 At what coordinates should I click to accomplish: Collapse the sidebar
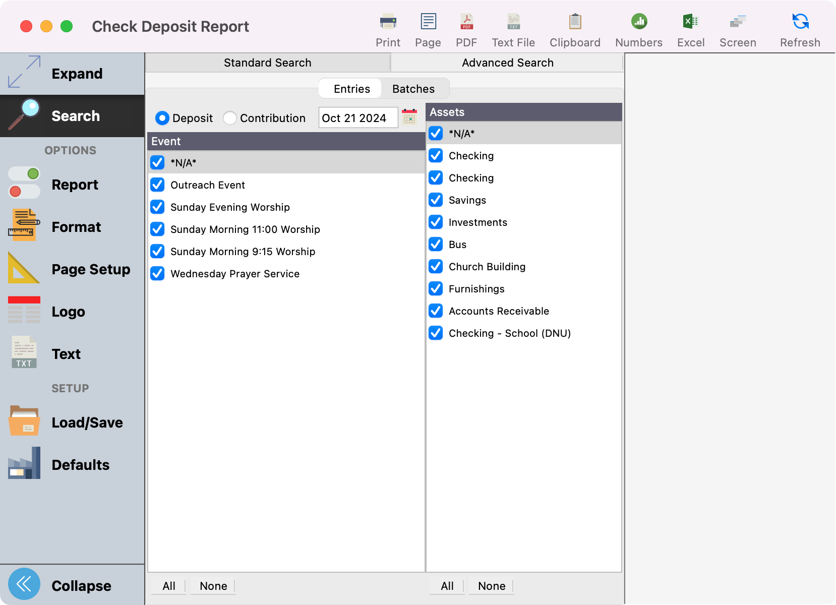click(x=81, y=585)
